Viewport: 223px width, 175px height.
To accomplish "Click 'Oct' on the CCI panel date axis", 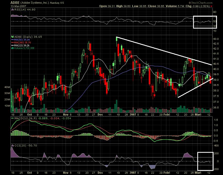I will click(x=29, y=173).
